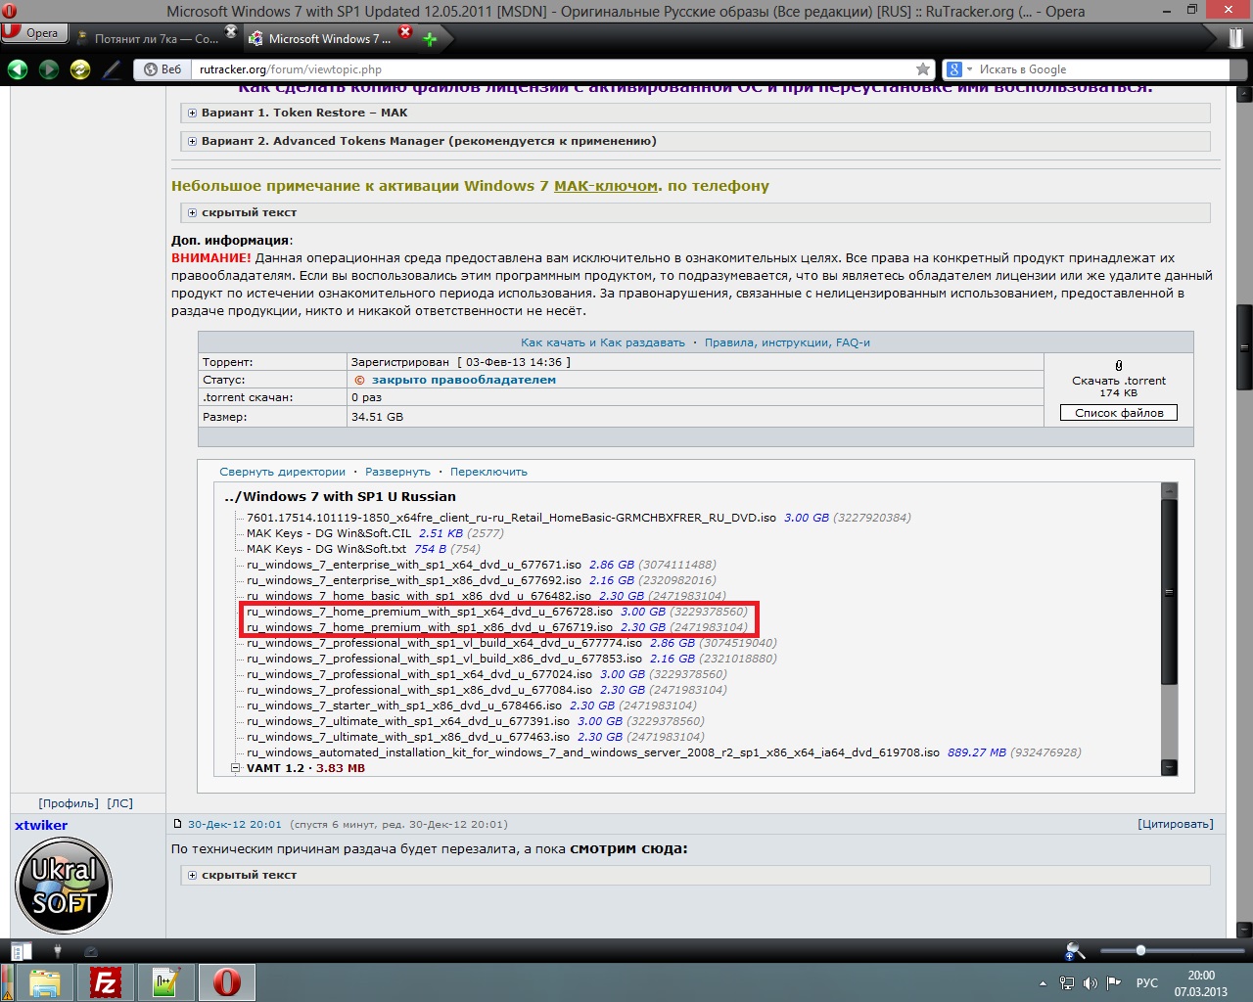Open the '[Профиль]' link
Screen dimensions: 1253x1002
(69, 803)
